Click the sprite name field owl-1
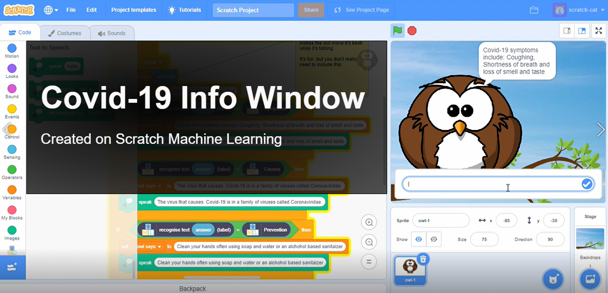 pos(441,220)
